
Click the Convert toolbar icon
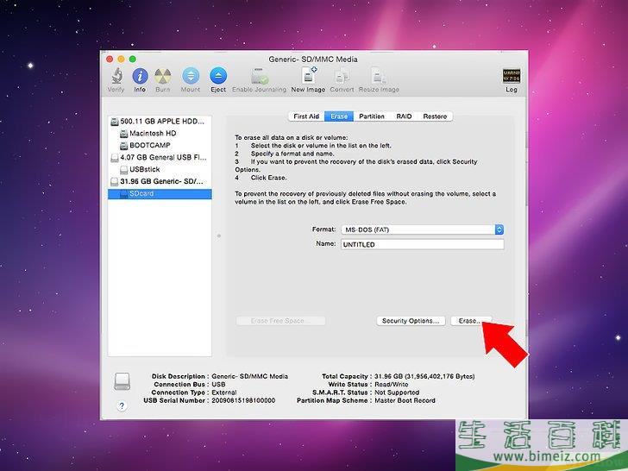(x=342, y=76)
